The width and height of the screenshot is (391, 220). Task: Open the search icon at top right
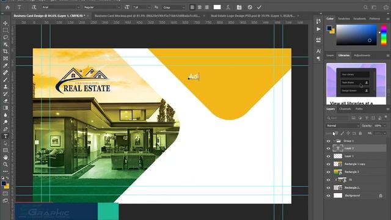[x=365, y=7]
